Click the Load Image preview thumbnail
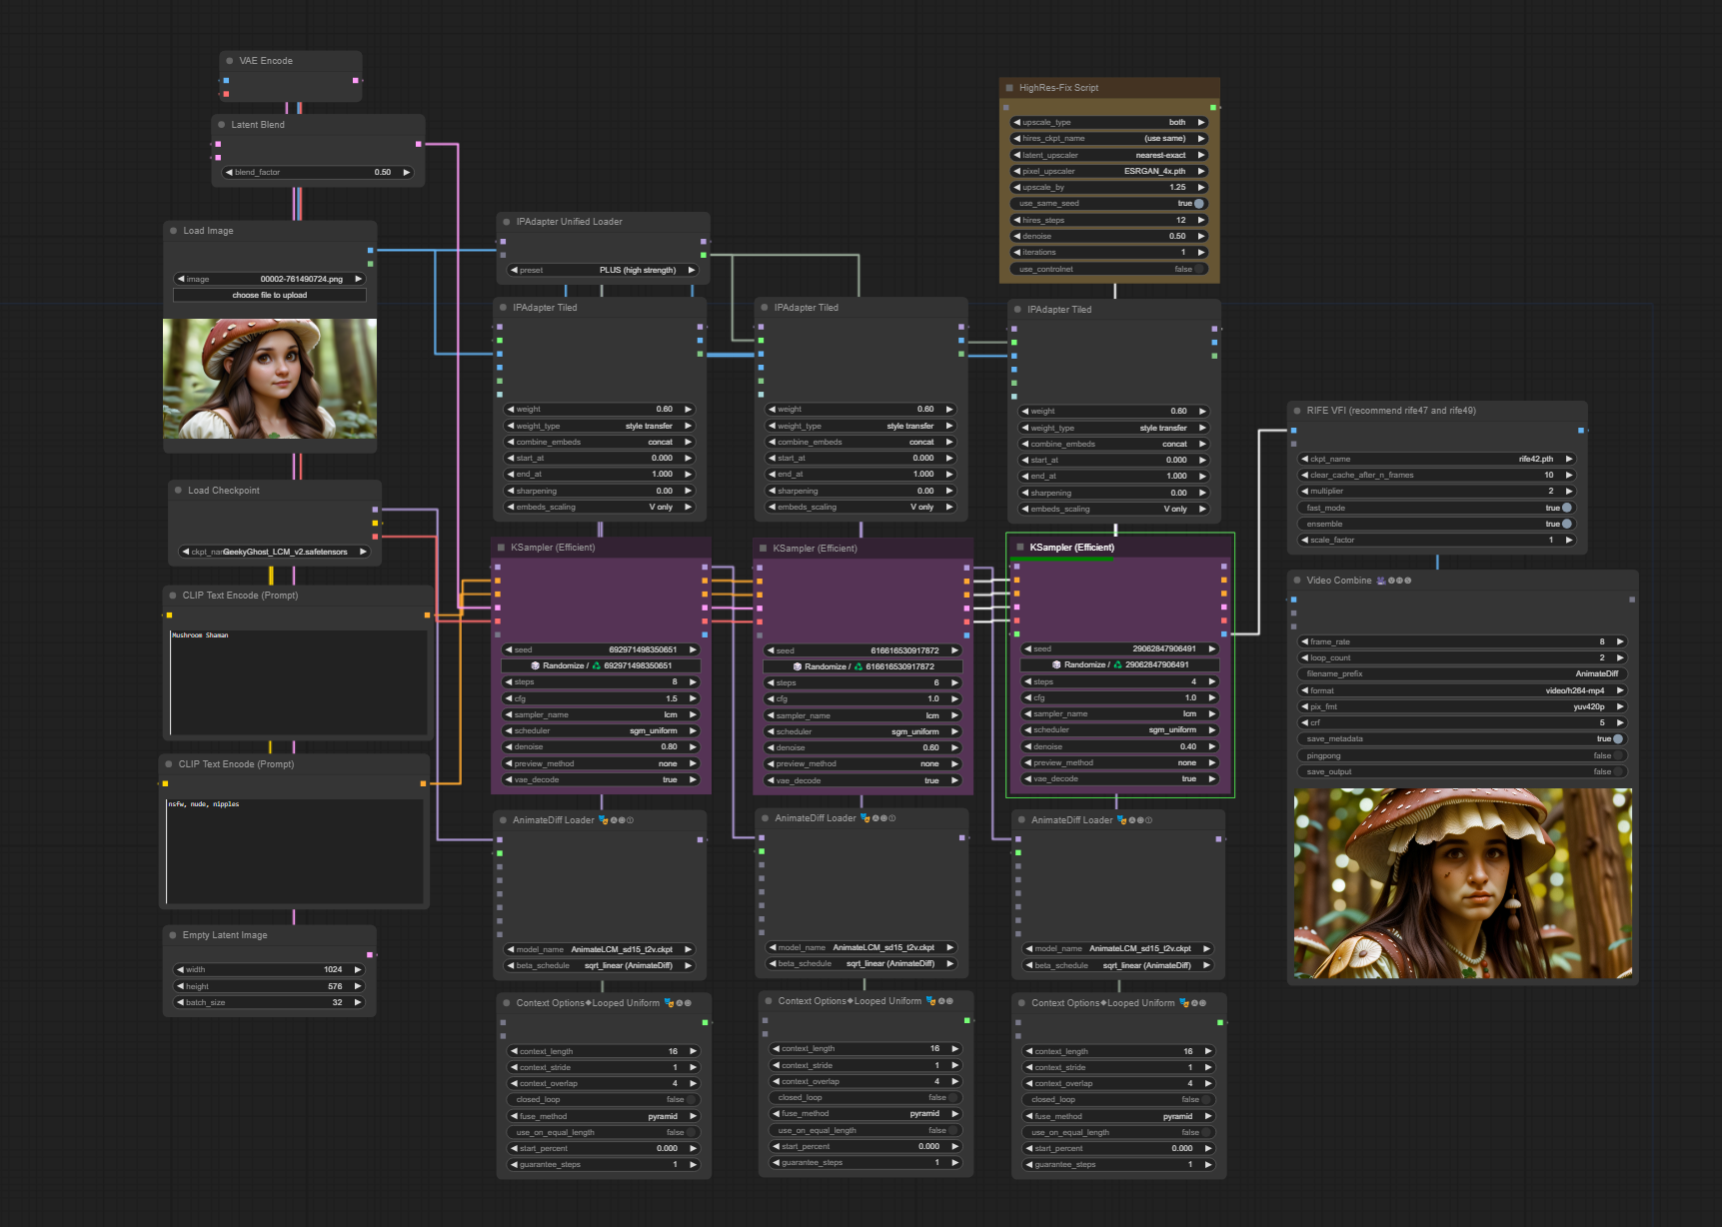1722x1227 pixels. pos(270,379)
